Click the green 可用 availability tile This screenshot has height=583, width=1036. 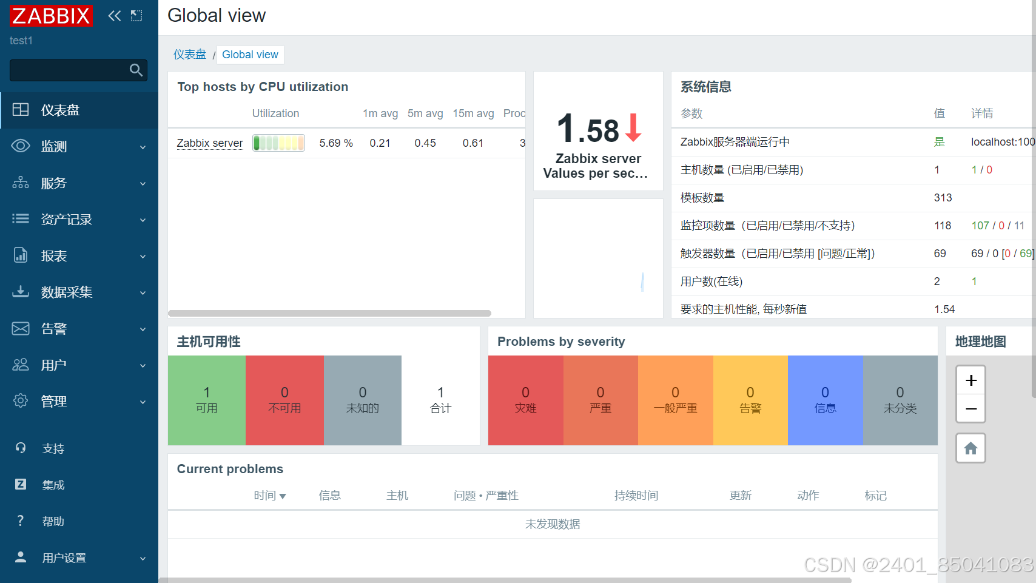point(207,400)
